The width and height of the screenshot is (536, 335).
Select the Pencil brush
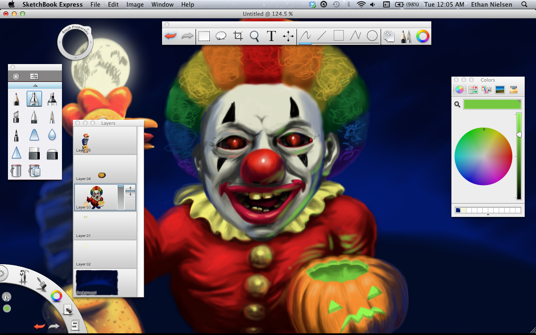point(16,99)
